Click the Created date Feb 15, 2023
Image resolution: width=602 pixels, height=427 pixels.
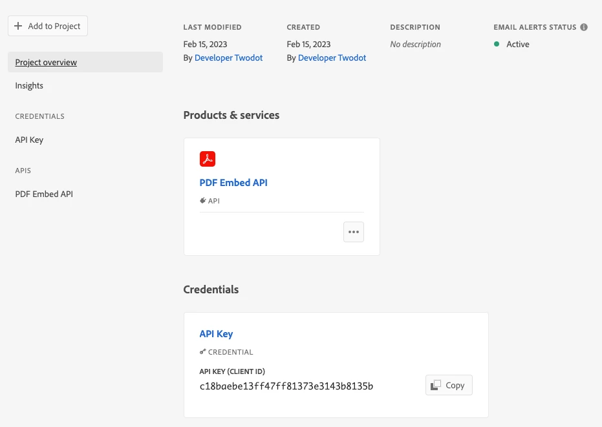pos(308,45)
